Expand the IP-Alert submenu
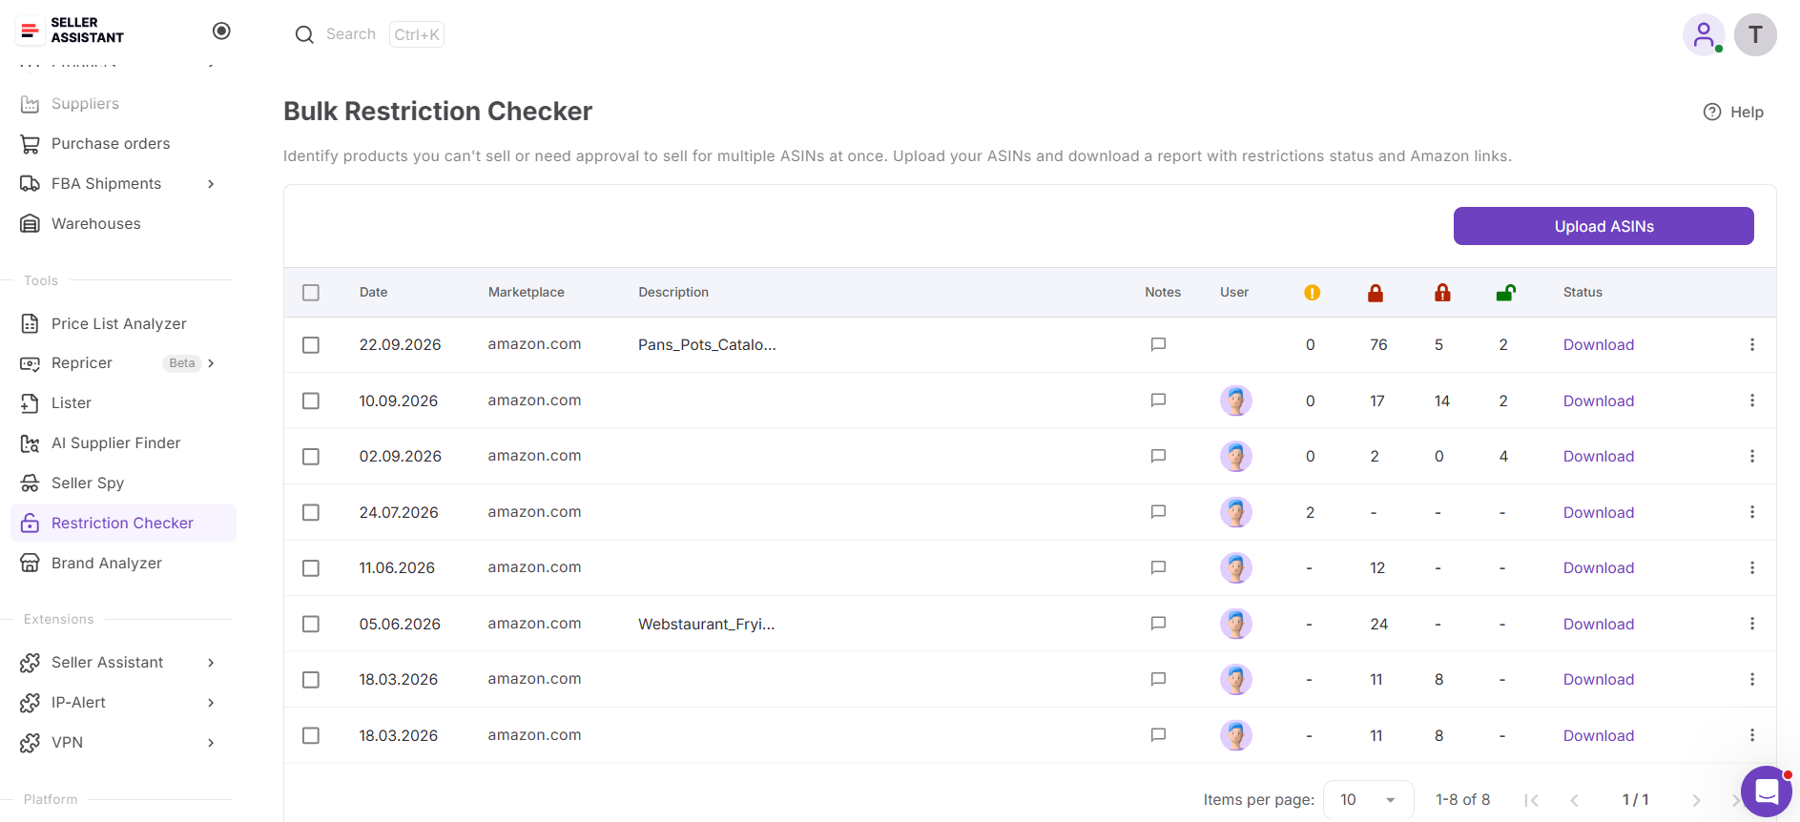The height and width of the screenshot is (822, 1800). (211, 703)
